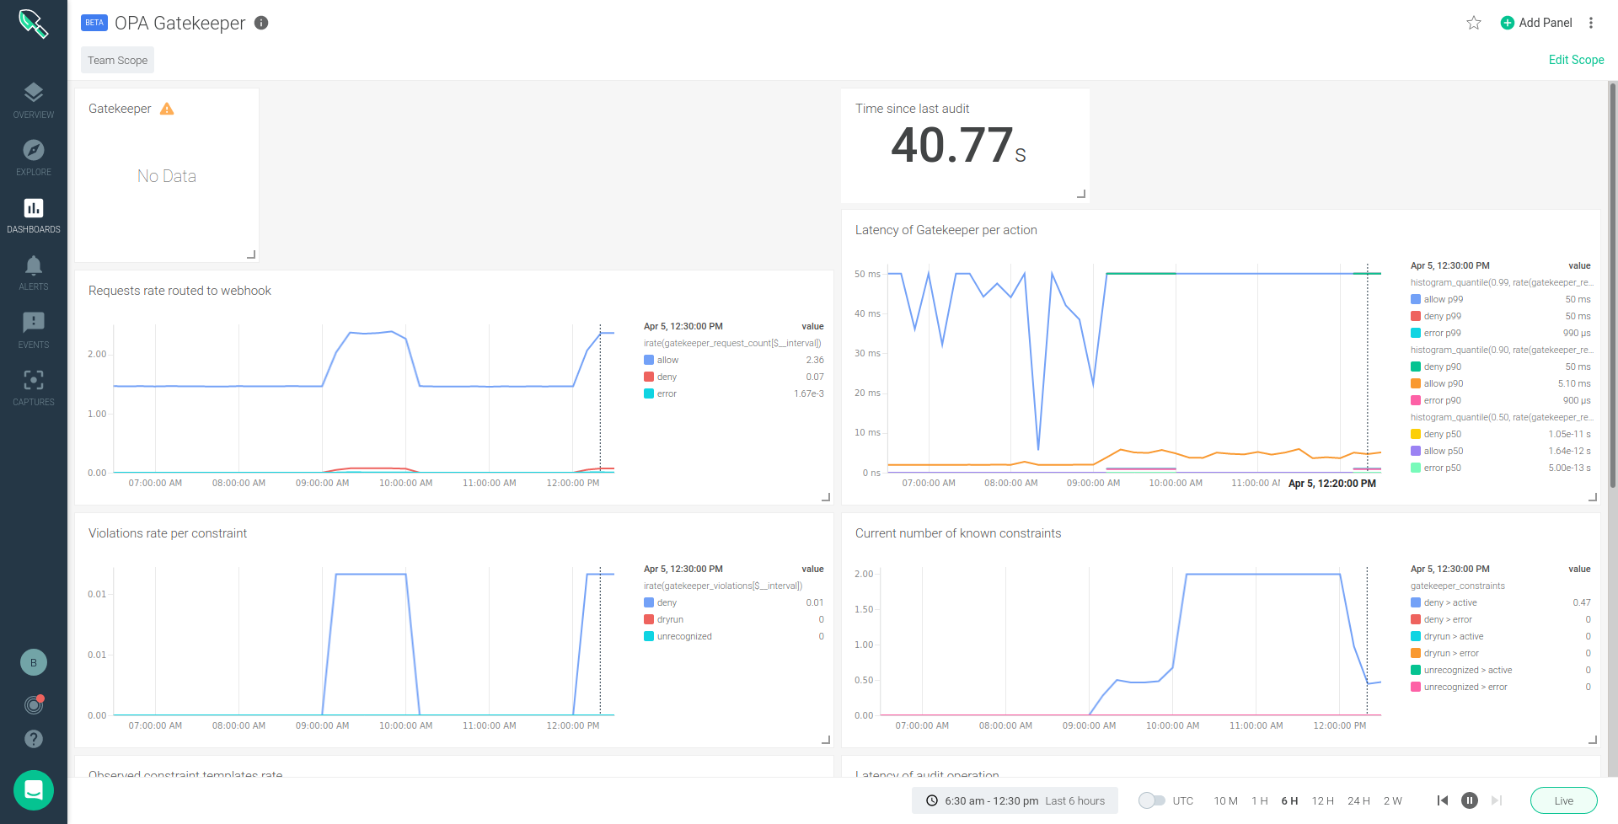This screenshot has width=1618, height=824.
Task: Click the resize handle of Gatekeeper panel
Action: pyautogui.click(x=251, y=254)
